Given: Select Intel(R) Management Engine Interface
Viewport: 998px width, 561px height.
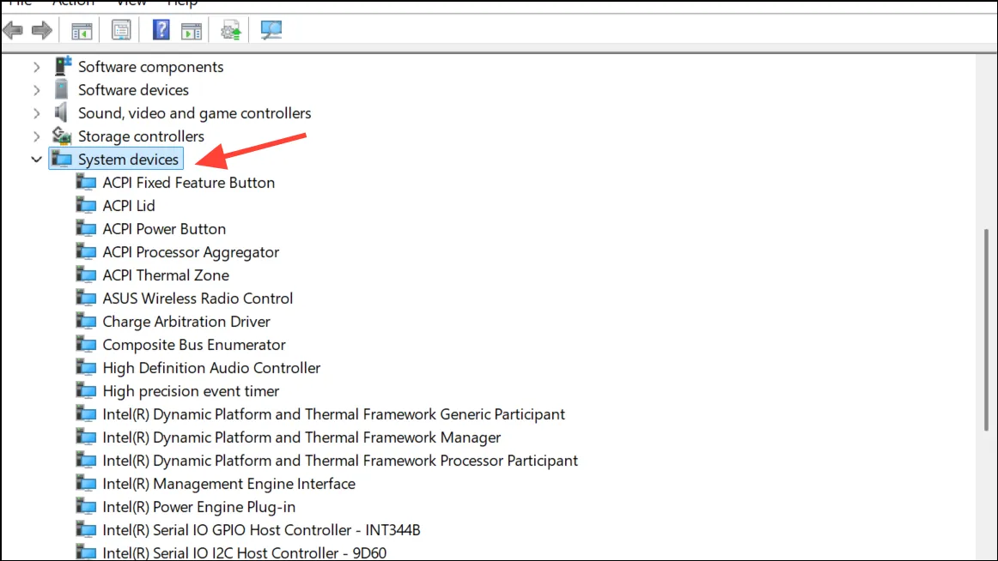Looking at the screenshot, I should point(228,484).
